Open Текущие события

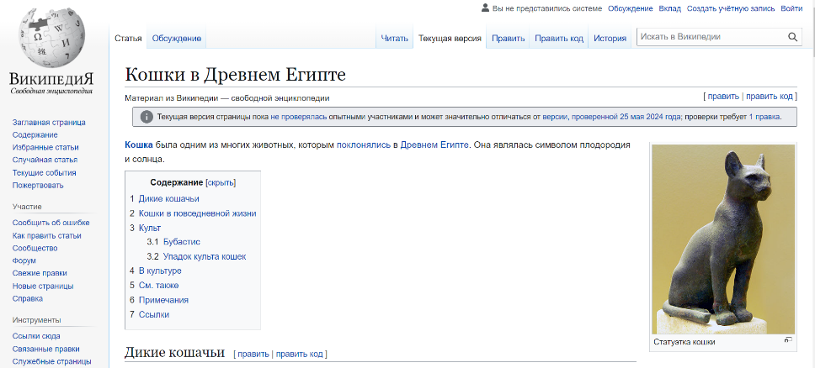(44, 173)
